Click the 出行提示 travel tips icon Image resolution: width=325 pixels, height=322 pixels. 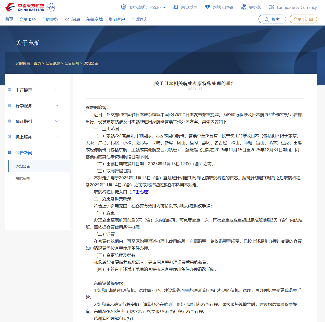pyautogui.click(x=10, y=90)
